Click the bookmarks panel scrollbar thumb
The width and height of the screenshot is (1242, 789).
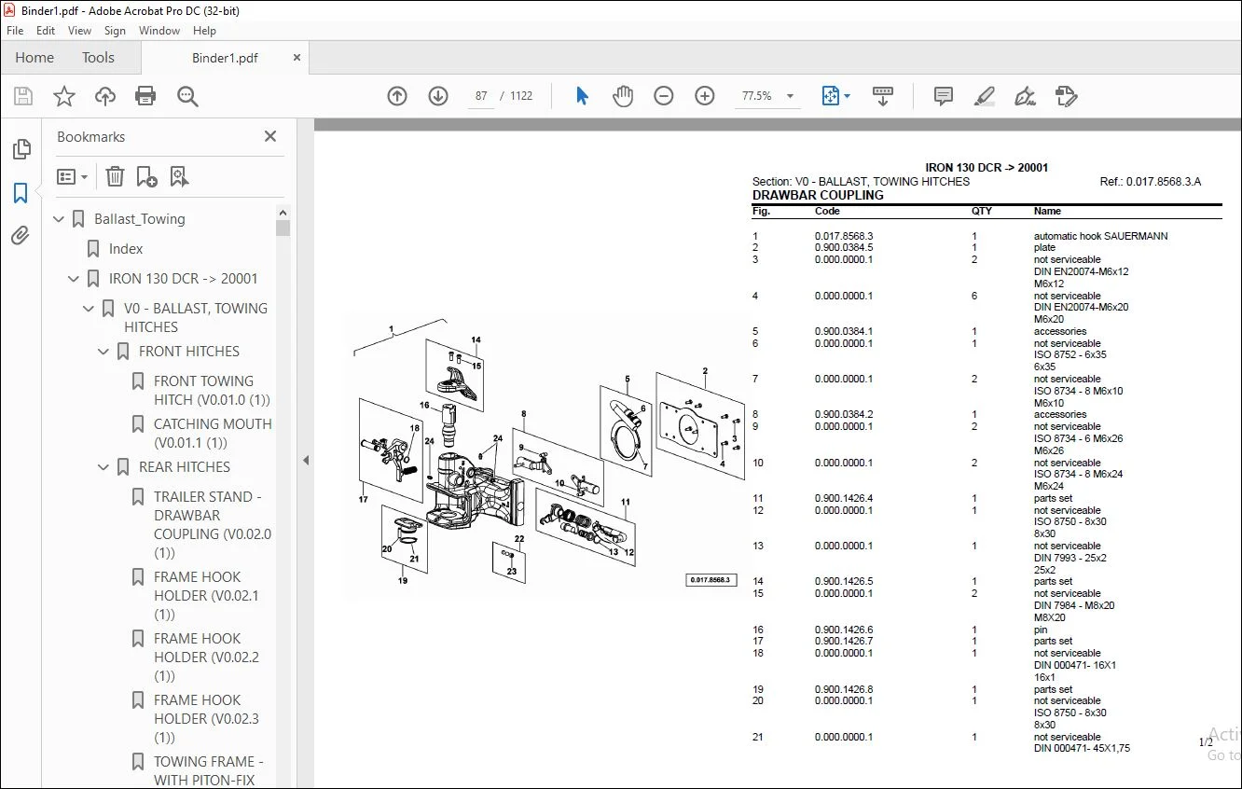283,228
